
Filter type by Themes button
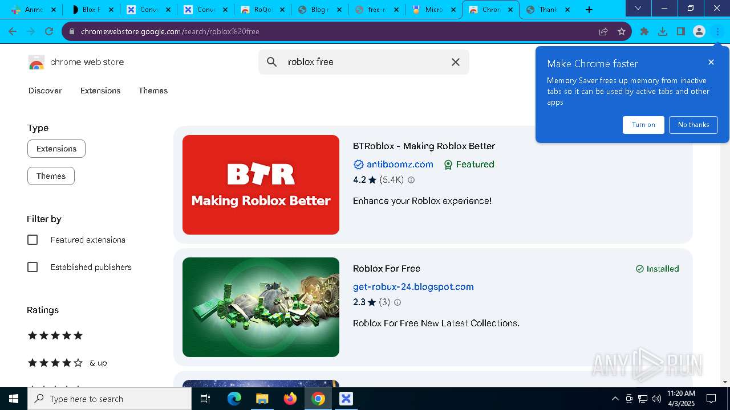(x=51, y=176)
